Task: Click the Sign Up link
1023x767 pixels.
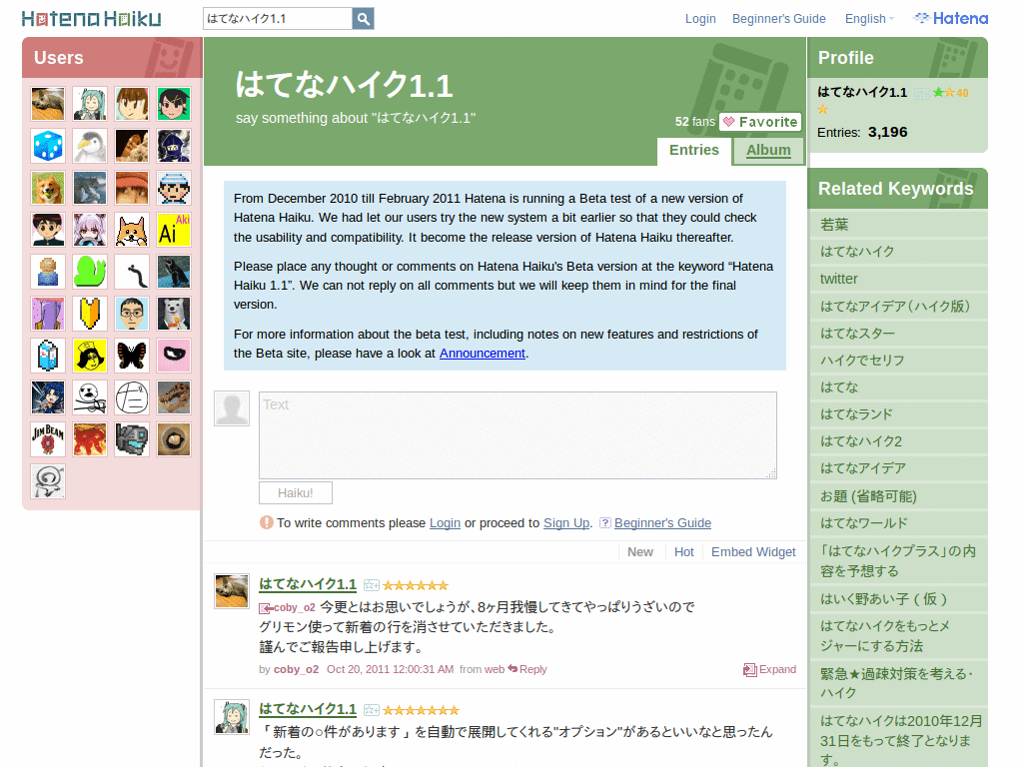Action: tap(566, 523)
